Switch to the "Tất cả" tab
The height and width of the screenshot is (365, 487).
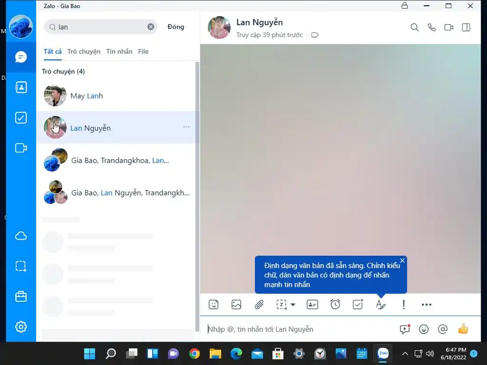pos(52,51)
